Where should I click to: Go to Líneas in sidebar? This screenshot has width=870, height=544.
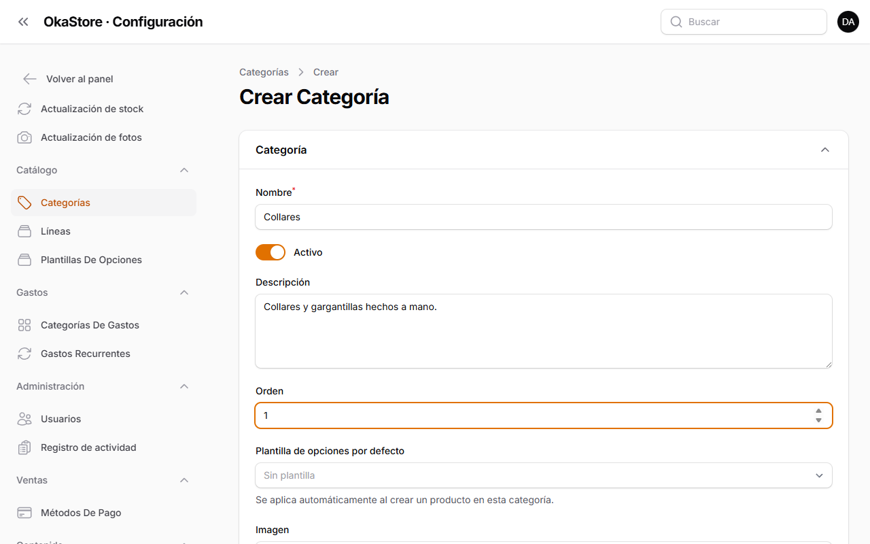(x=103, y=231)
